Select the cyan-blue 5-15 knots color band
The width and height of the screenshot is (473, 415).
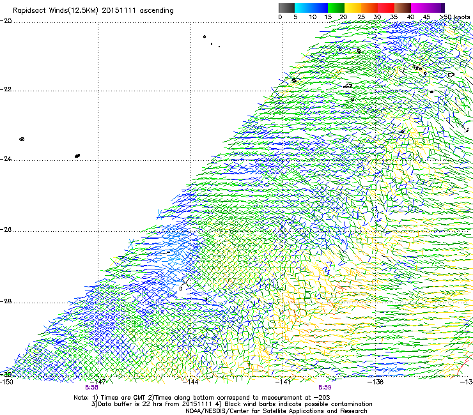[311, 8]
